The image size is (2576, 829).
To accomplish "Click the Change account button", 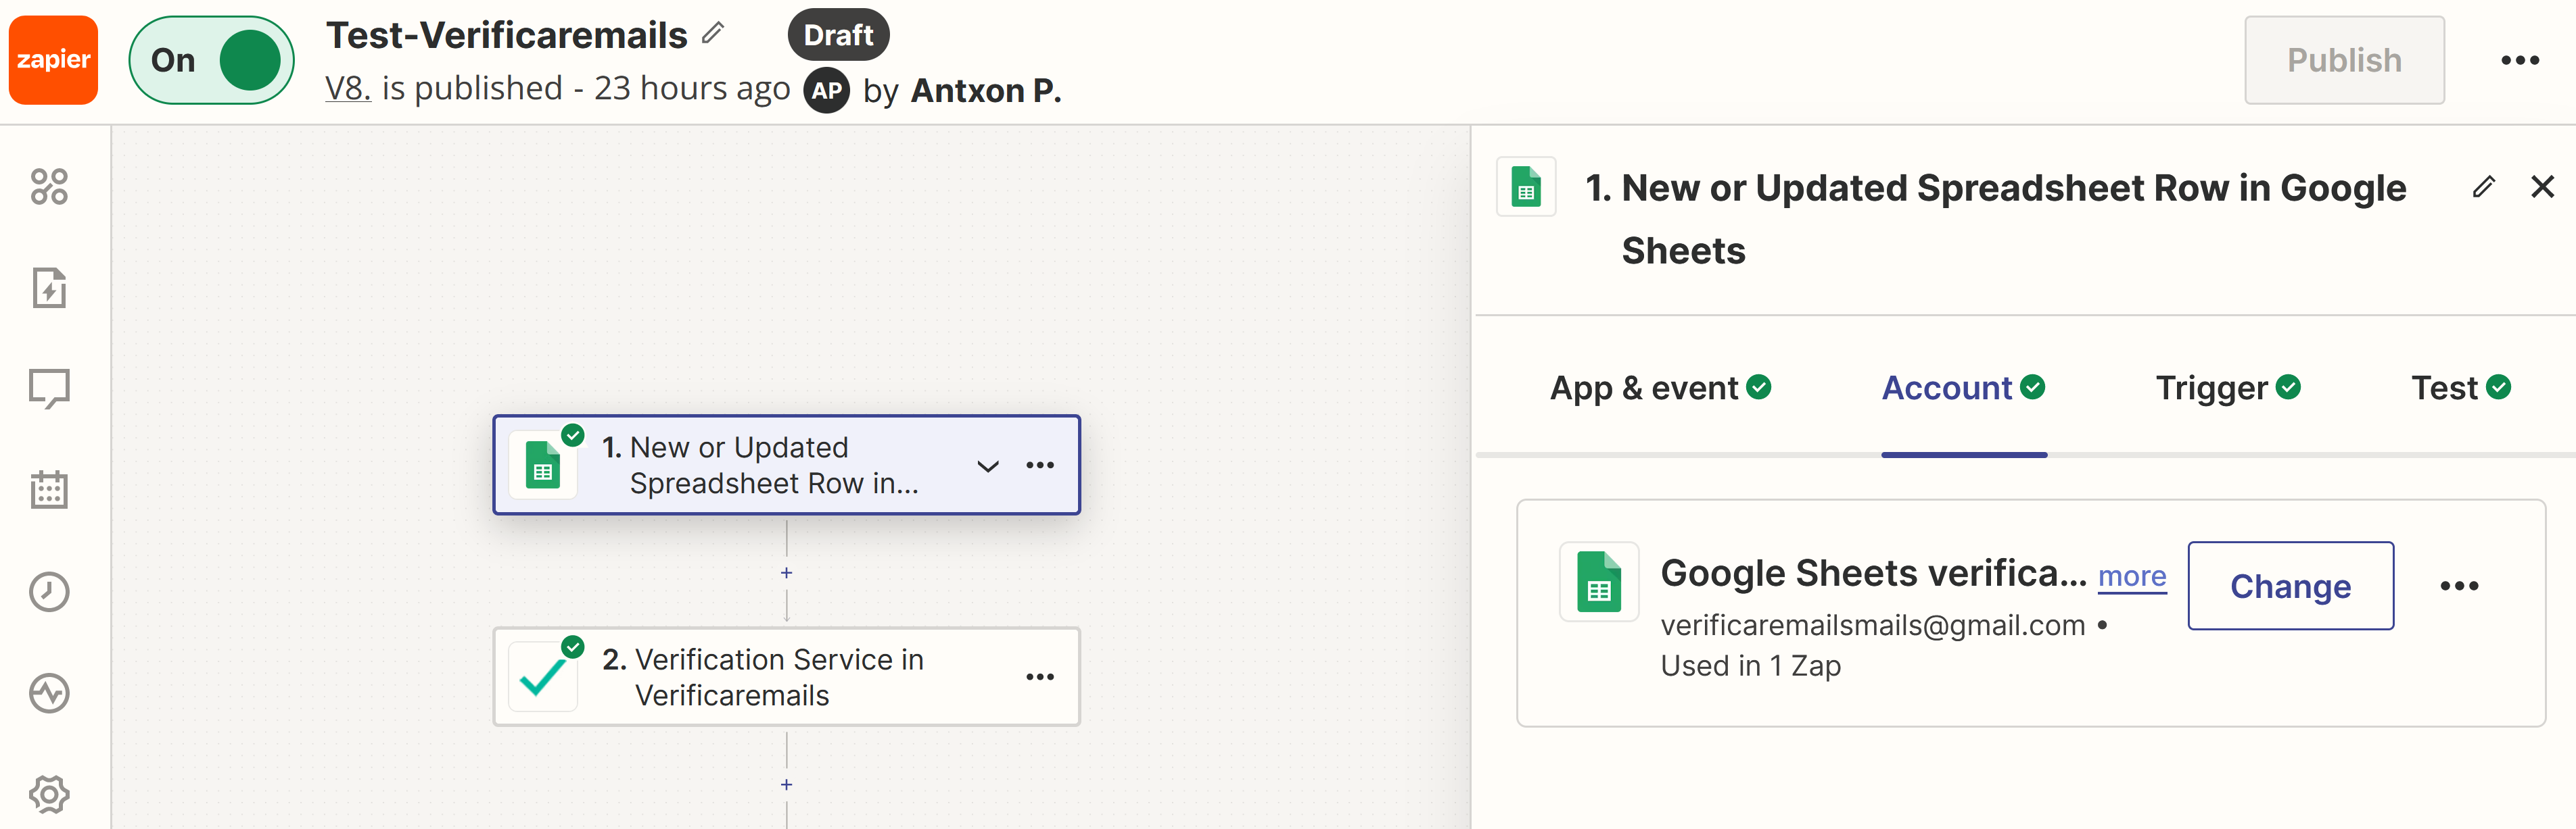I will (x=2290, y=584).
